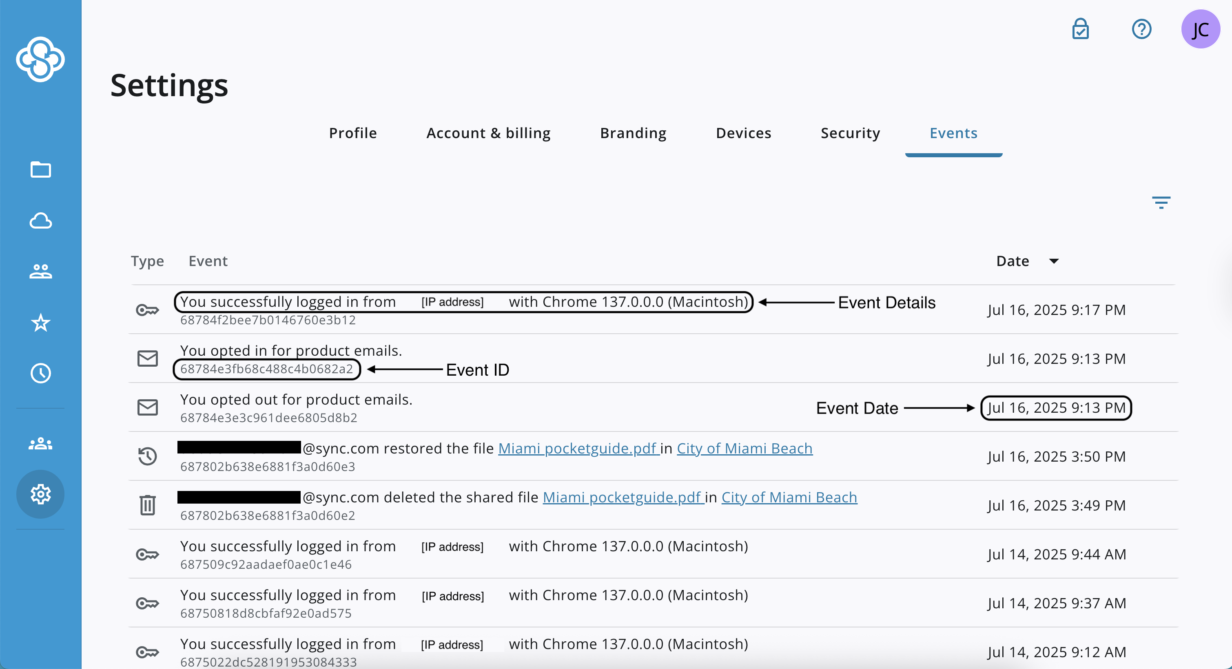Switch to Account & billing

[488, 133]
